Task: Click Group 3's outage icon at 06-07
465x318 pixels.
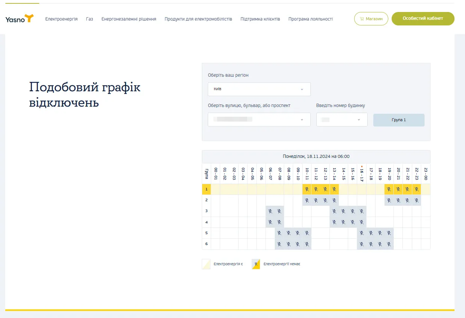Action: (x=270, y=211)
